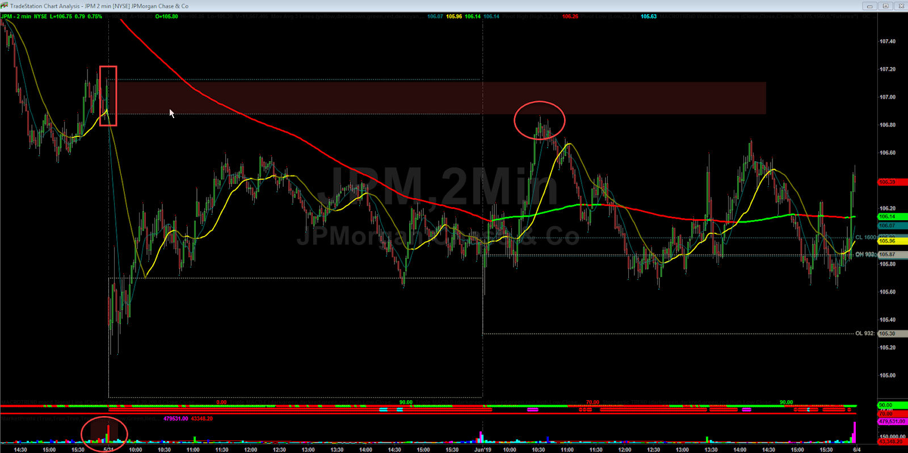908x453 pixels.
Task: Click the Jun'19 date on time axis
Action: [x=482, y=450]
